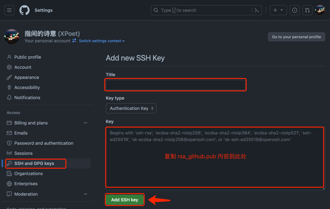Image resolution: width=330 pixels, height=209 pixels.
Task: Expand the Moderation section
Action: [x=85, y=194]
